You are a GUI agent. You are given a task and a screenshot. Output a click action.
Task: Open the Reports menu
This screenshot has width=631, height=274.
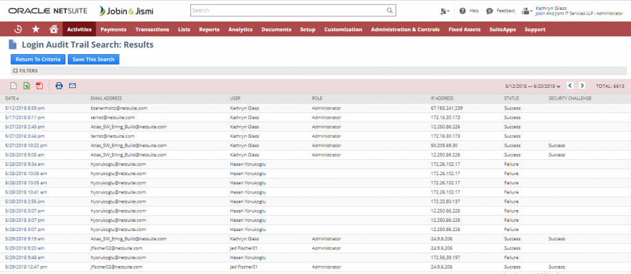coord(209,29)
